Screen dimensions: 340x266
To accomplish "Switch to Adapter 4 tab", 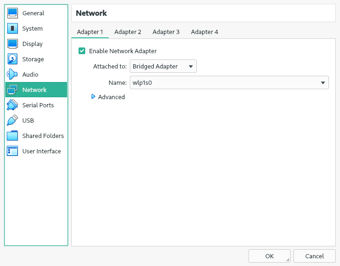I will click(204, 32).
